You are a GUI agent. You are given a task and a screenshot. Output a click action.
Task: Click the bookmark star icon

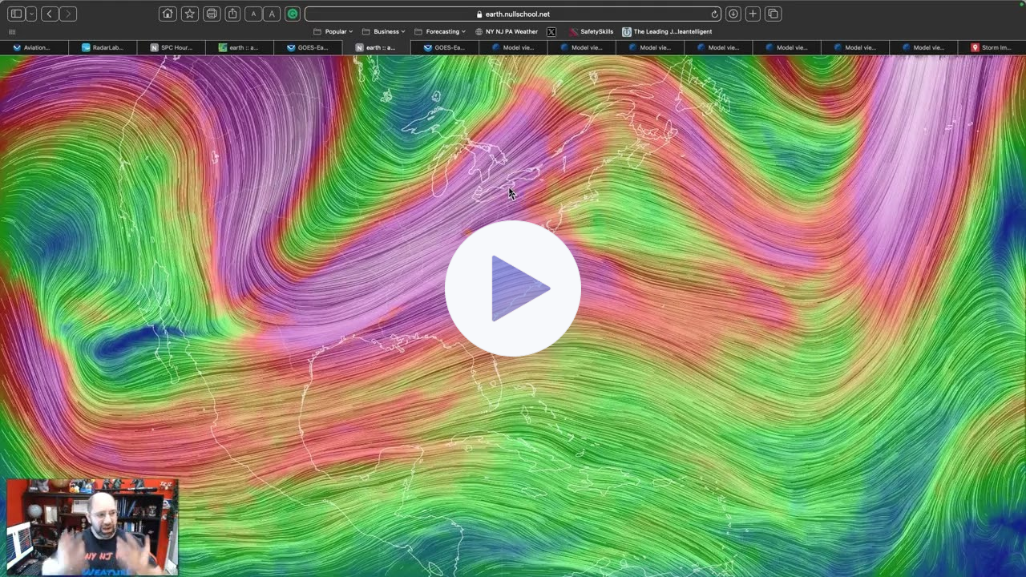point(189,14)
